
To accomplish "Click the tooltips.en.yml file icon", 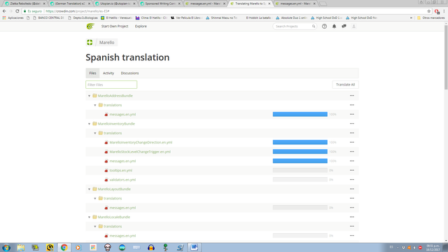I will tap(106, 171).
